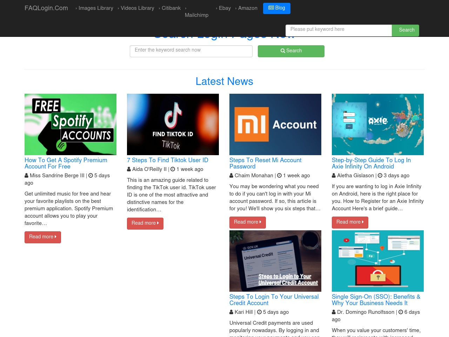Viewport: 449px width, 337px height.
Task: Click the clock icon on the Universal Credit article
Action: [260, 312]
